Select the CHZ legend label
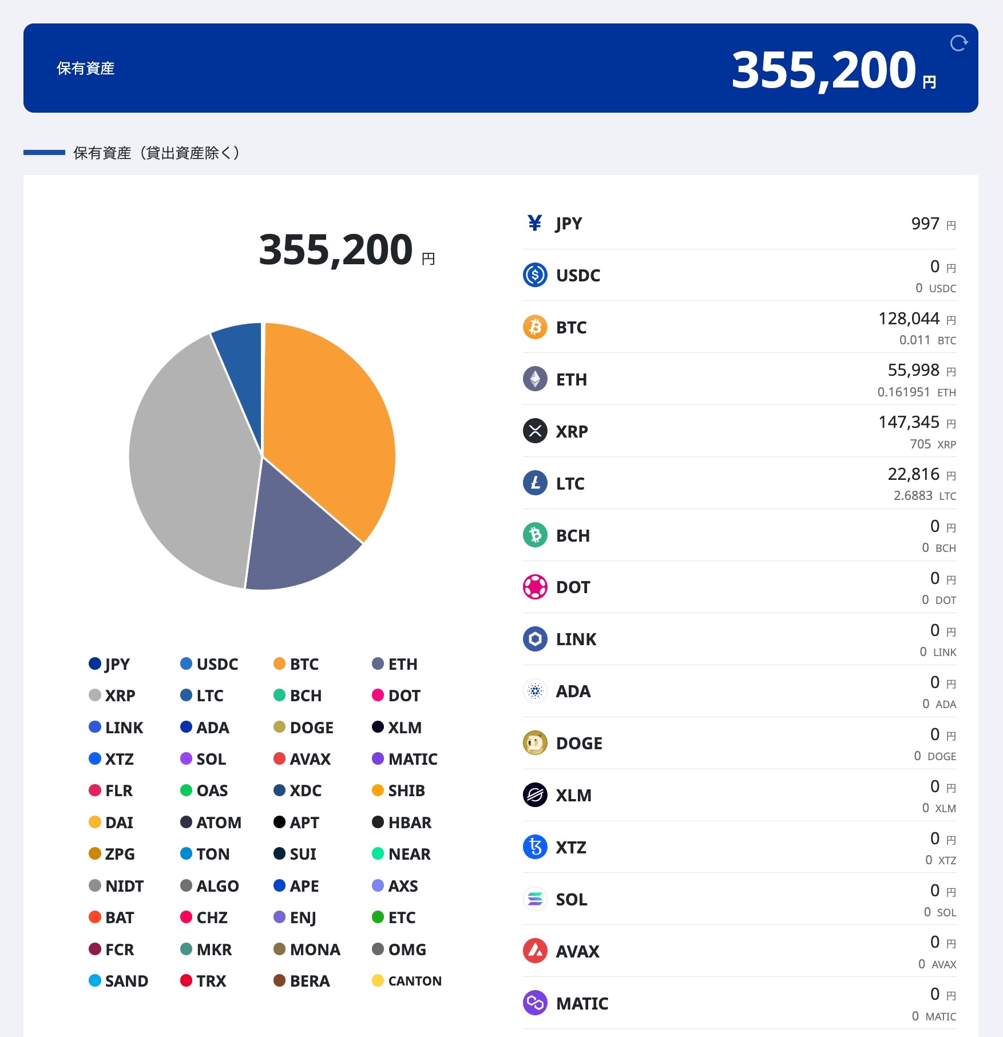 [212, 917]
